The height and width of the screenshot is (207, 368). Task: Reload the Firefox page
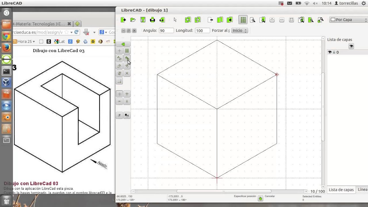coord(76,32)
